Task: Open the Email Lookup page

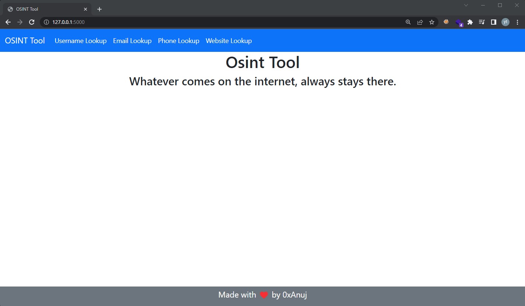Action: tap(132, 41)
